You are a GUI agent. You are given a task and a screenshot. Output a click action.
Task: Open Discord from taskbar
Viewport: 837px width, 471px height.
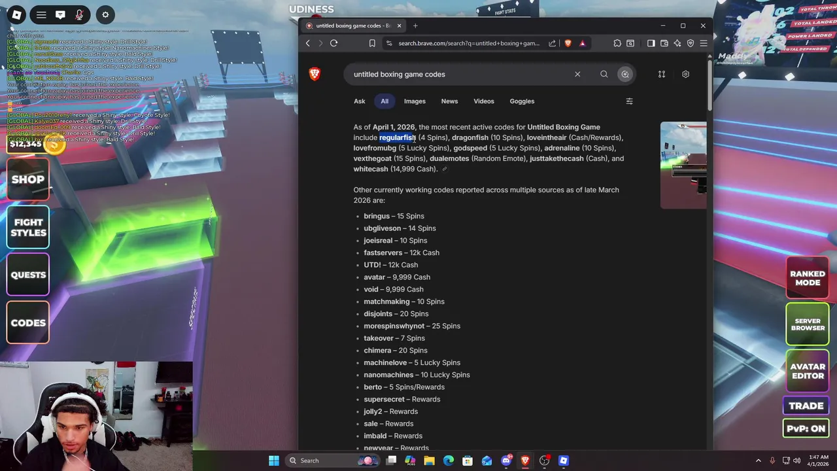click(x=506, y=461)
